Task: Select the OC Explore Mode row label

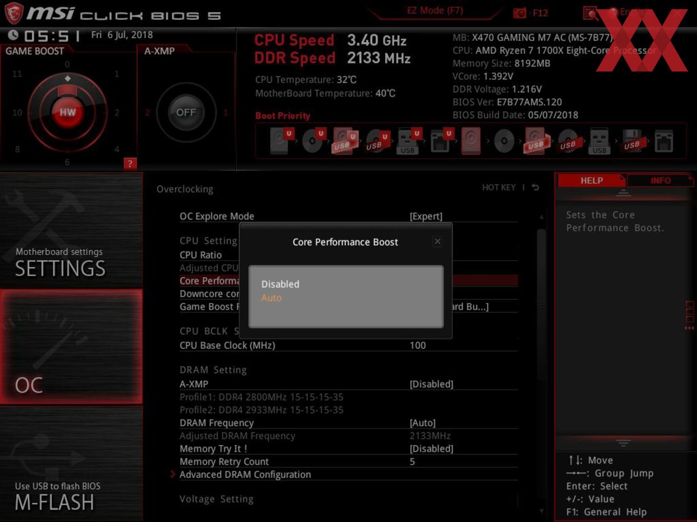Action: pyautogui.click(x=217, y=216)
